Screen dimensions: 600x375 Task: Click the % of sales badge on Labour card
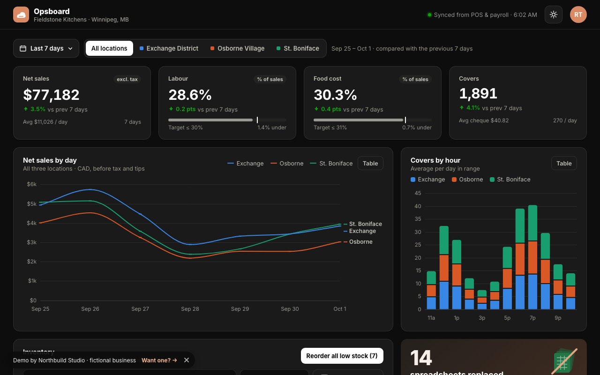[270, 79]
